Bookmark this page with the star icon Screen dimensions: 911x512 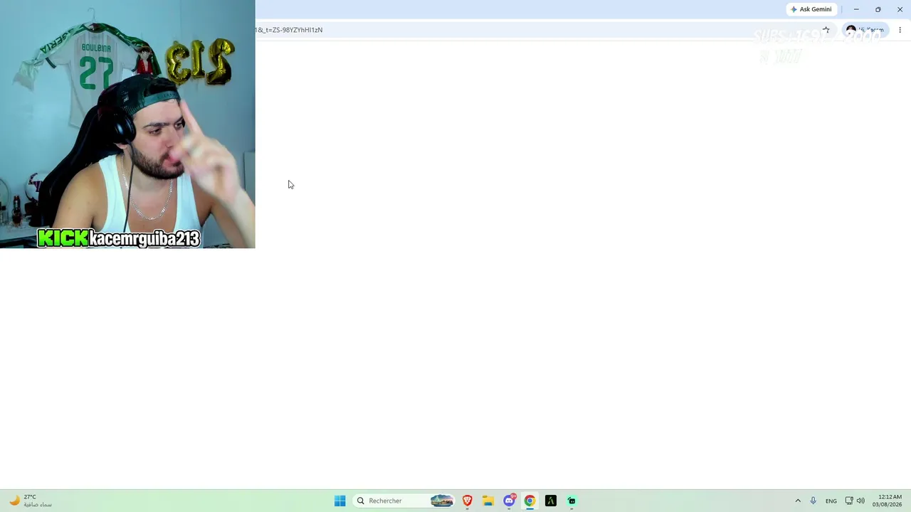pos(826,30)
